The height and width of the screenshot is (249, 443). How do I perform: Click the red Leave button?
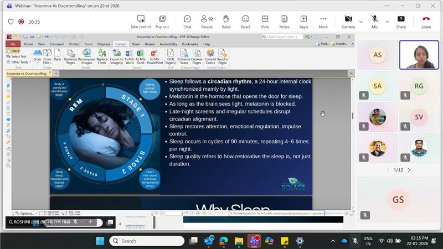click(x=426, y=22)
